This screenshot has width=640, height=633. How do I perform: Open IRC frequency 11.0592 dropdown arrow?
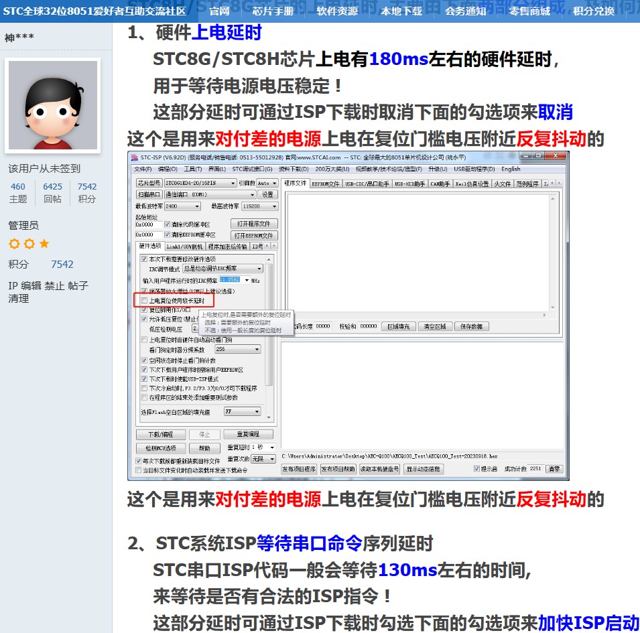click(x=247, y=280)
